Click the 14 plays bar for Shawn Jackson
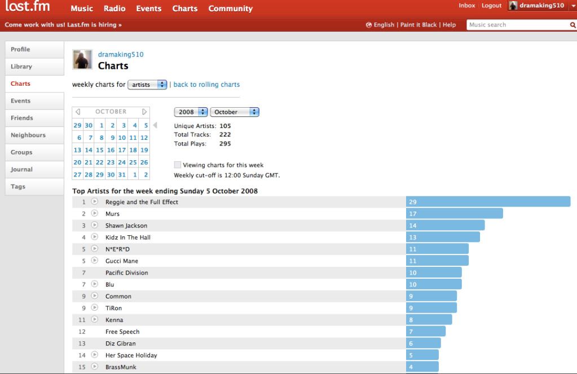 tap(445, 225)
